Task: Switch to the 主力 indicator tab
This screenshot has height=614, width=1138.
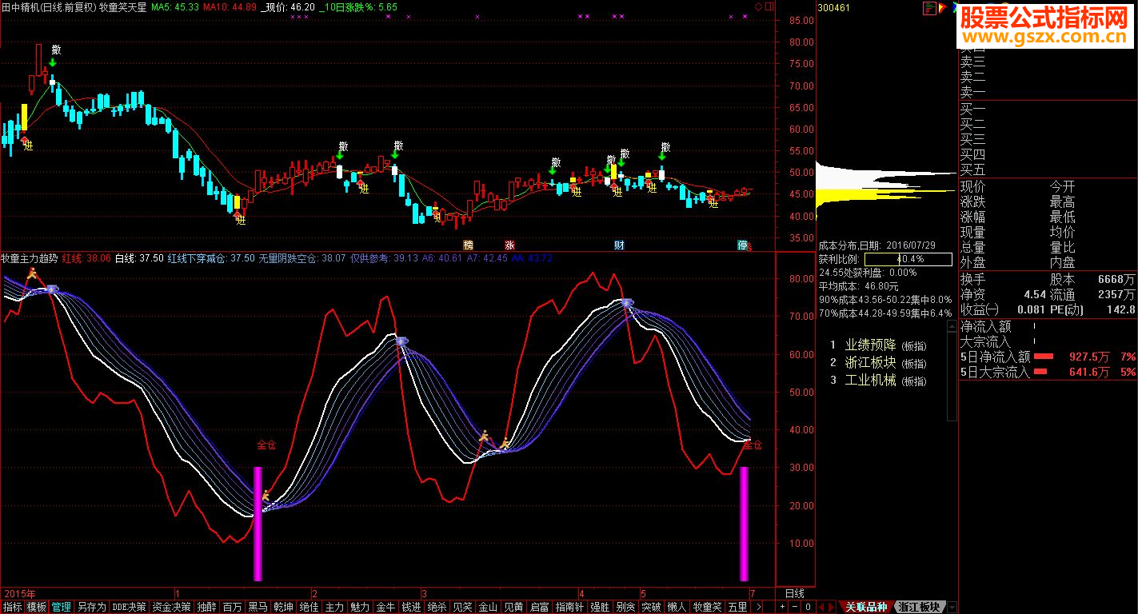Action: [334, 608]
